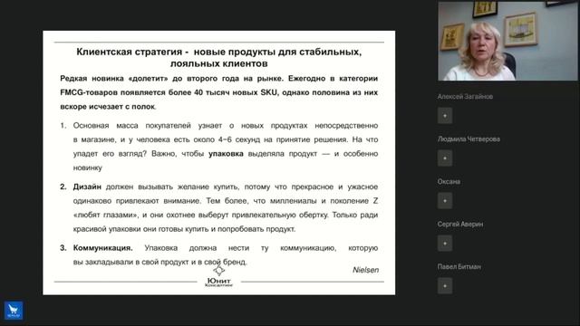
Task: Click the 'Nielsen' source label
Action: 365,270
